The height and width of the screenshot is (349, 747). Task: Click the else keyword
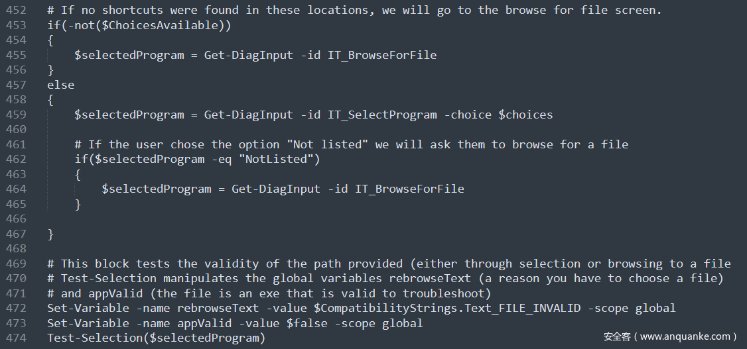coord(60,85)
